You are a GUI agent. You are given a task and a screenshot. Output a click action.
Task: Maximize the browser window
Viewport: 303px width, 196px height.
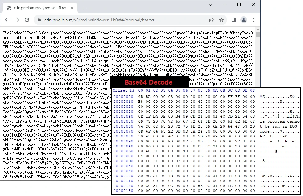[x=239, y=5]
